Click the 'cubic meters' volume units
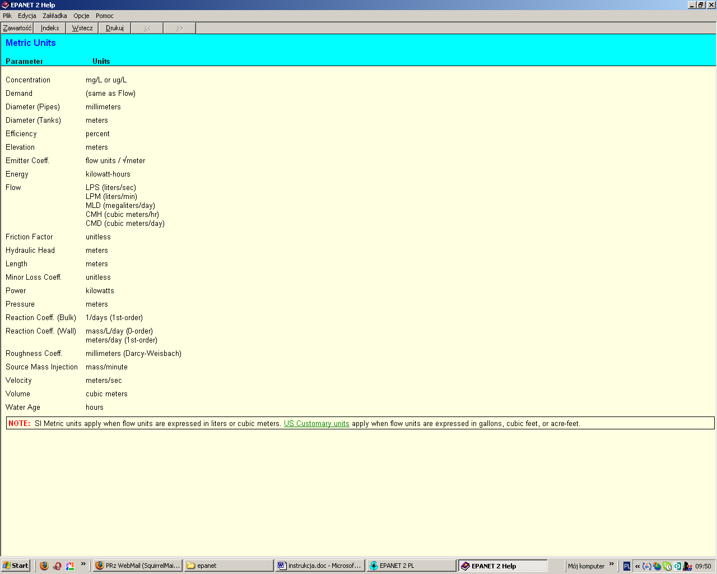This screenshot has width=717, height=574. 106,394
